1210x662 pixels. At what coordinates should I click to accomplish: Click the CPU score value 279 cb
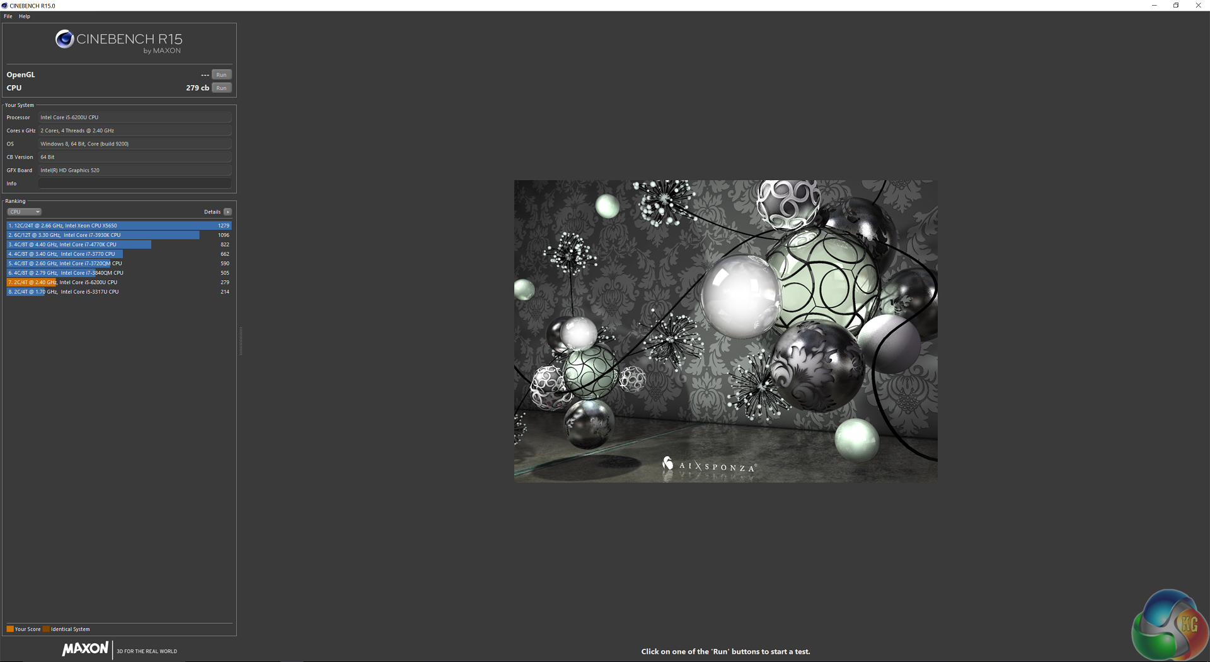[x=197, y=88]
